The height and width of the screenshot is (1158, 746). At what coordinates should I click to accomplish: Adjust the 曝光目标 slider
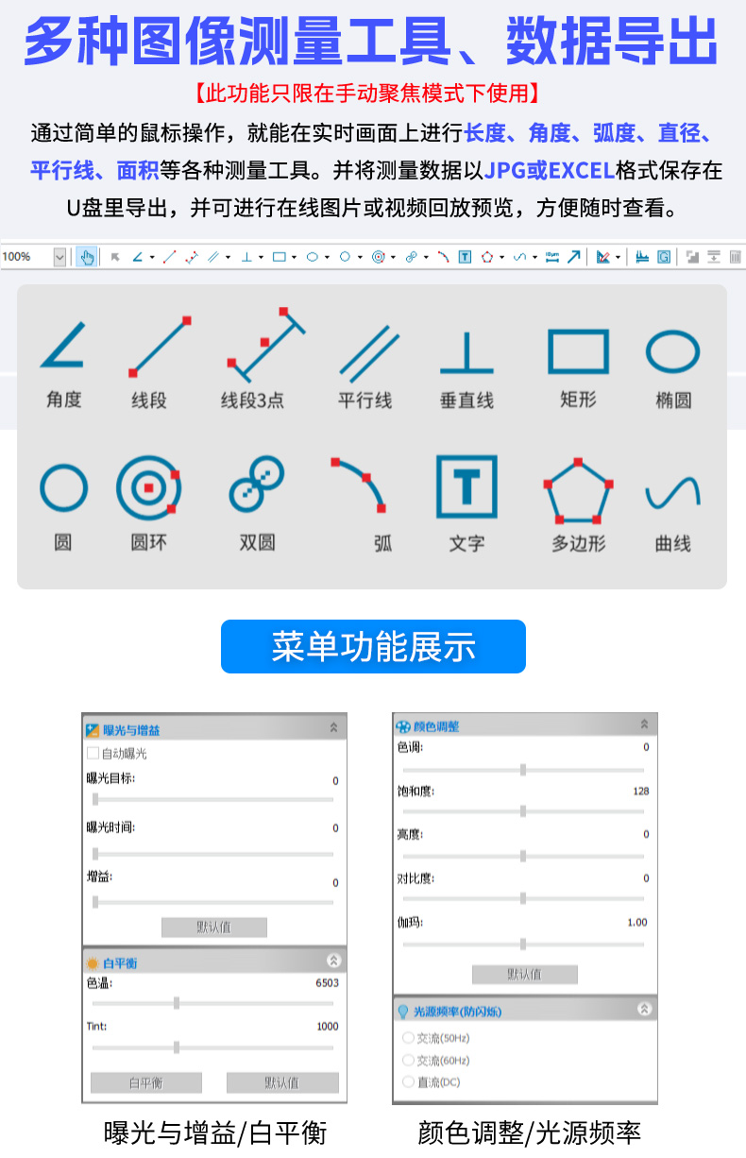pos(213,799)
